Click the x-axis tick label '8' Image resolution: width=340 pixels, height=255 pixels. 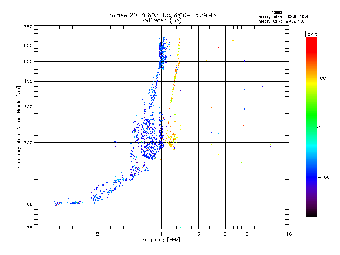225,234
